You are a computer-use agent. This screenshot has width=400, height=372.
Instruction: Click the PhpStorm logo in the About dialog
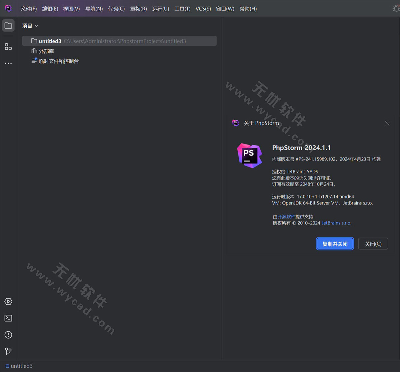[x=249, y=155]
